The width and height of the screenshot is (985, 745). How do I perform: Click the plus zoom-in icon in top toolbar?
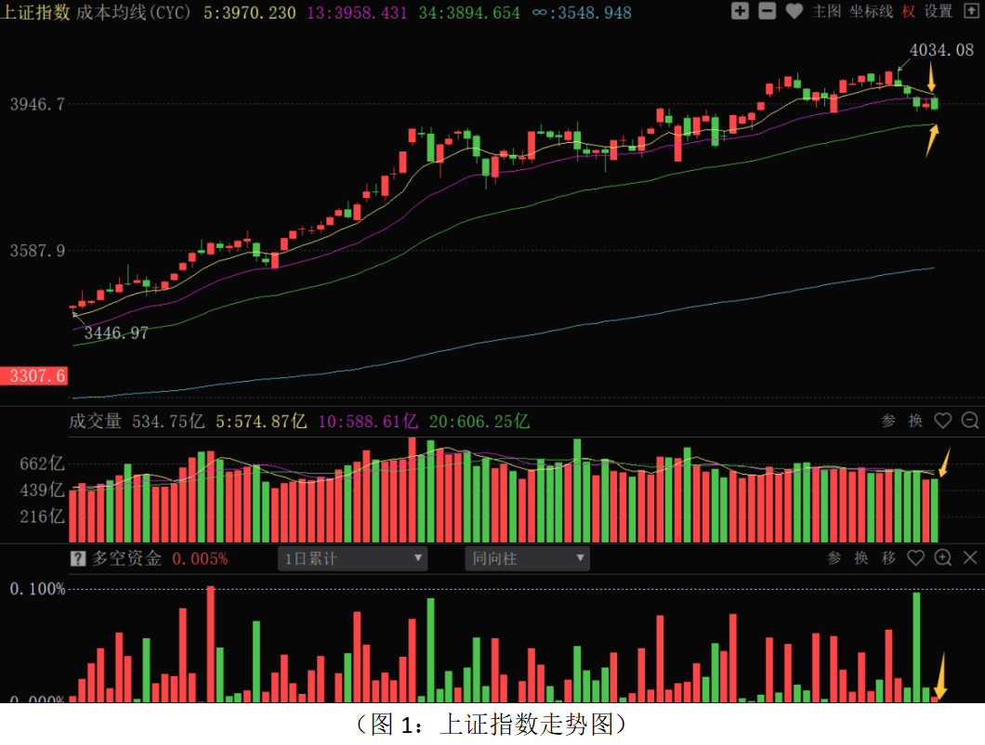click(x=740, y=11)
